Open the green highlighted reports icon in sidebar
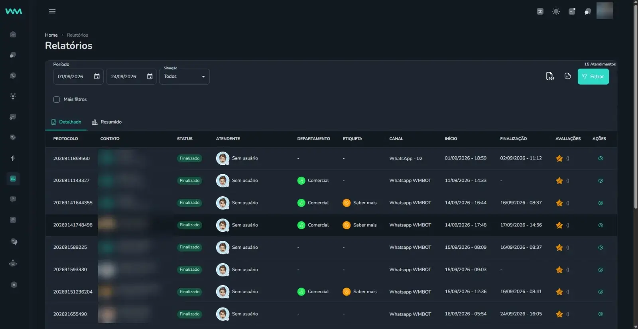The image size is (638, 329). (x=13, y=179)
